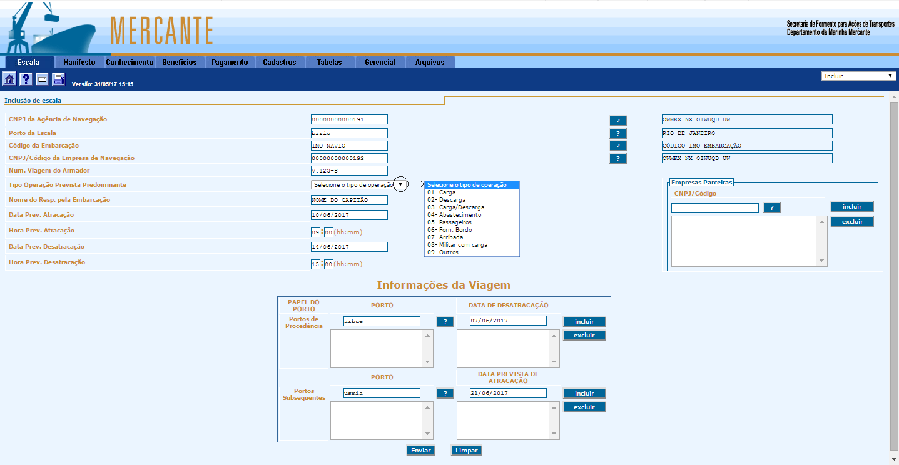Viewport: 899px width, 465px height.
Task: Open the Incluir action dropdown
Action: click(x=859, y=76)
